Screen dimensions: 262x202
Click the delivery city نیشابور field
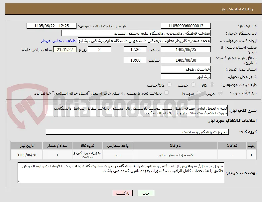point(186,76)
